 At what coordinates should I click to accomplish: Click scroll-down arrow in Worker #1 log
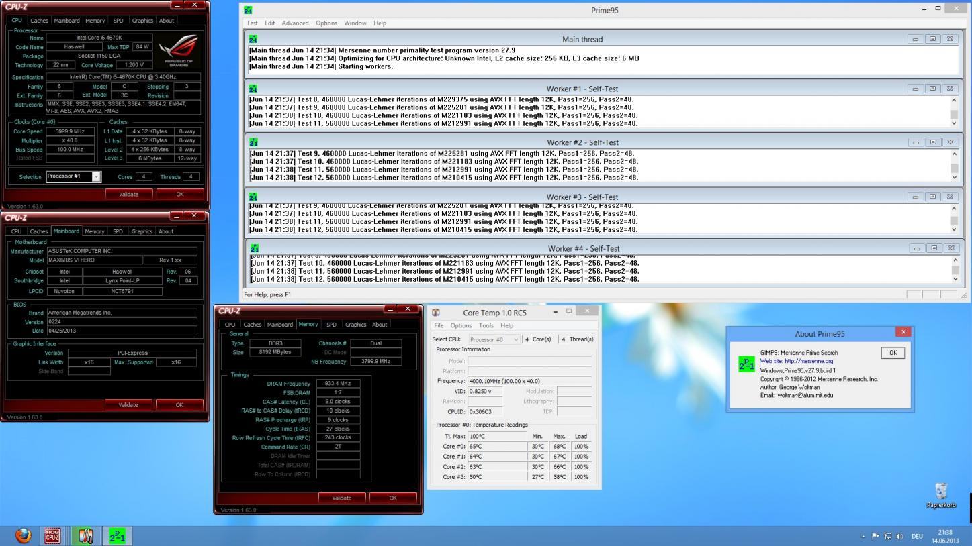[954, 123]
